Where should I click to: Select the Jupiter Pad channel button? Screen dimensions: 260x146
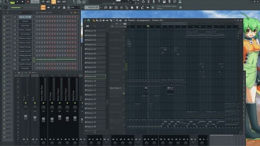tap(25, 60)
